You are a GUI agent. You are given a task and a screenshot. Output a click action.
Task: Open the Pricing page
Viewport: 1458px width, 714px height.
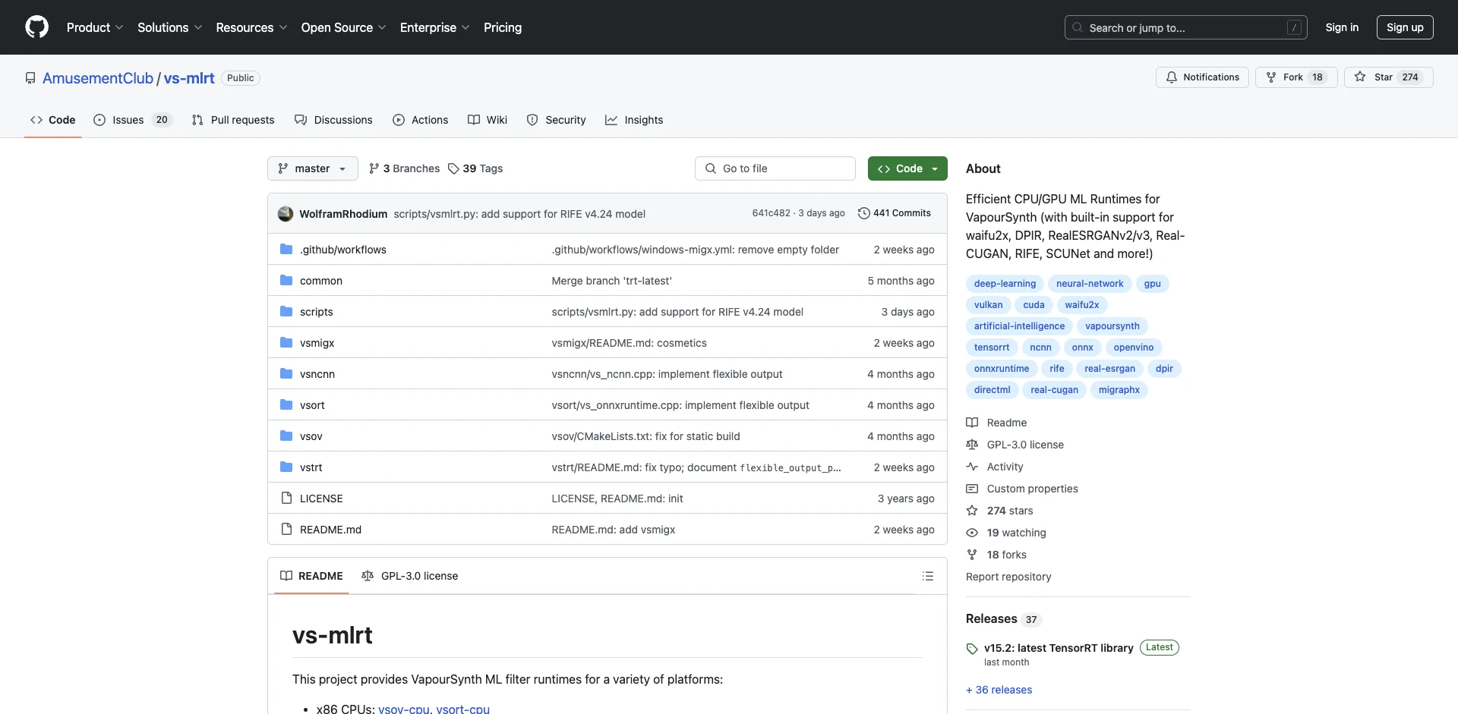point(503,27)
